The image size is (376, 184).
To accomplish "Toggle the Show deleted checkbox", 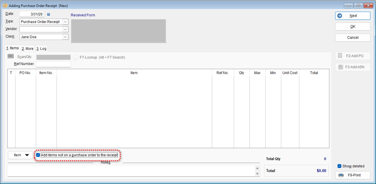I will 339,166.
